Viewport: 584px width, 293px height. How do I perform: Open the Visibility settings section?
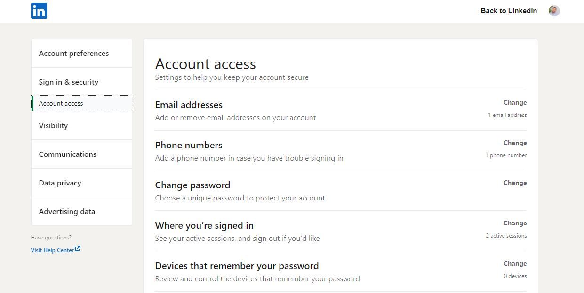(53, 126)
